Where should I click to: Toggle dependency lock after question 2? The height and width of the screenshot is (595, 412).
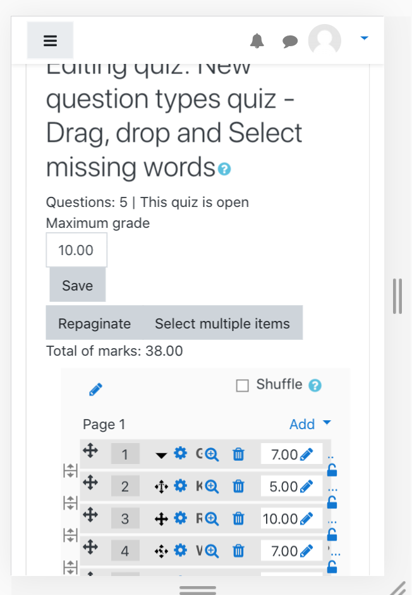[x=332, y=503]
